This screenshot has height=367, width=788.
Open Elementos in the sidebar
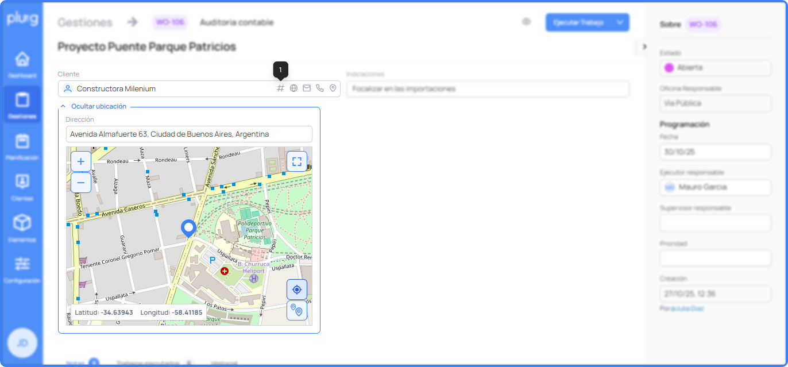[22, 229]
